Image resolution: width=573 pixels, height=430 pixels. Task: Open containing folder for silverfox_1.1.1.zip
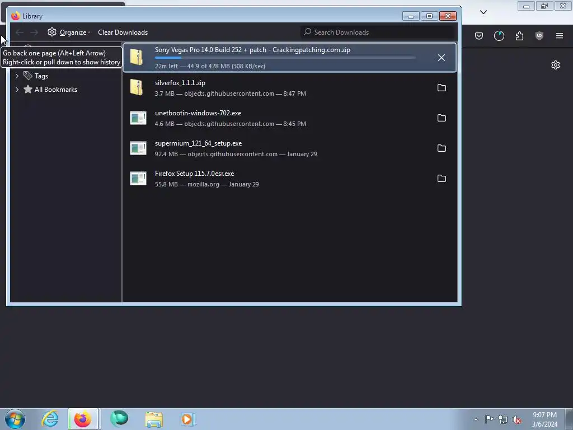click(442, 88)
